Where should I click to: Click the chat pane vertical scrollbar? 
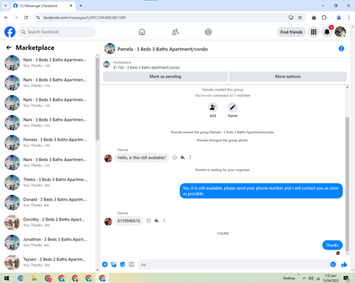[x=347, y=184]
